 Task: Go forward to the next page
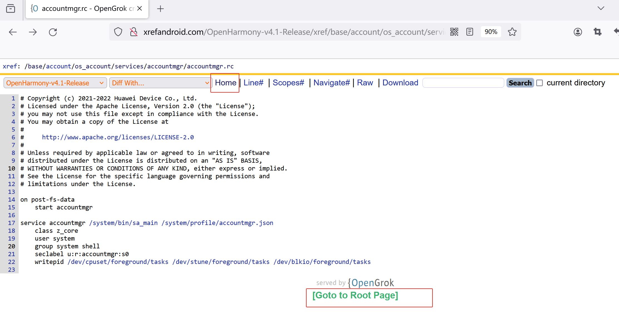click(33, 32)
